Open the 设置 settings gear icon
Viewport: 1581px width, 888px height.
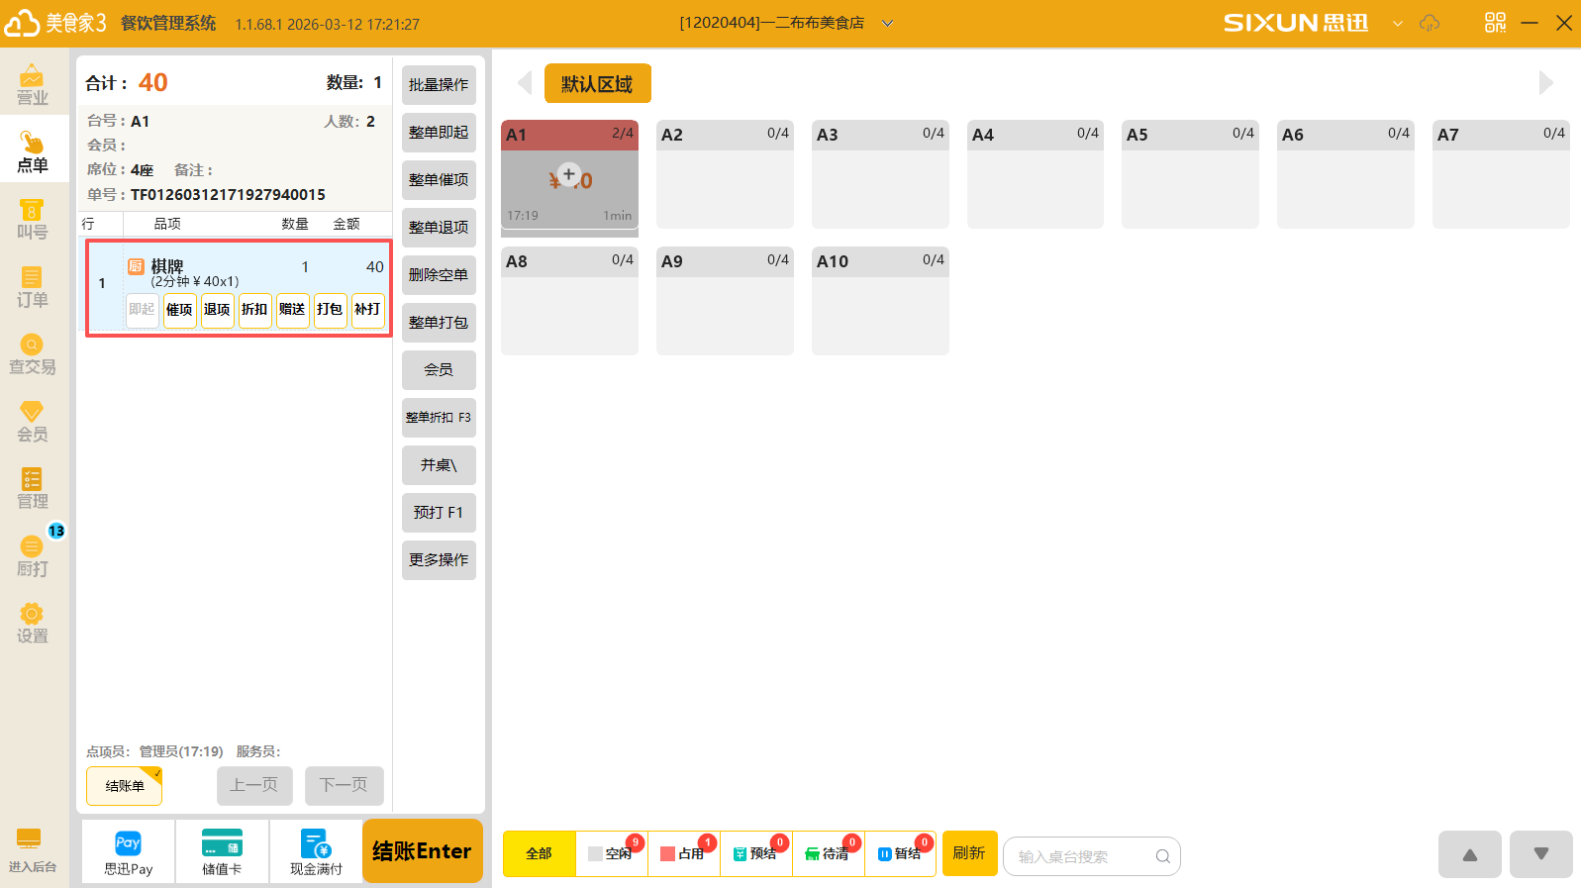[32, 623]
